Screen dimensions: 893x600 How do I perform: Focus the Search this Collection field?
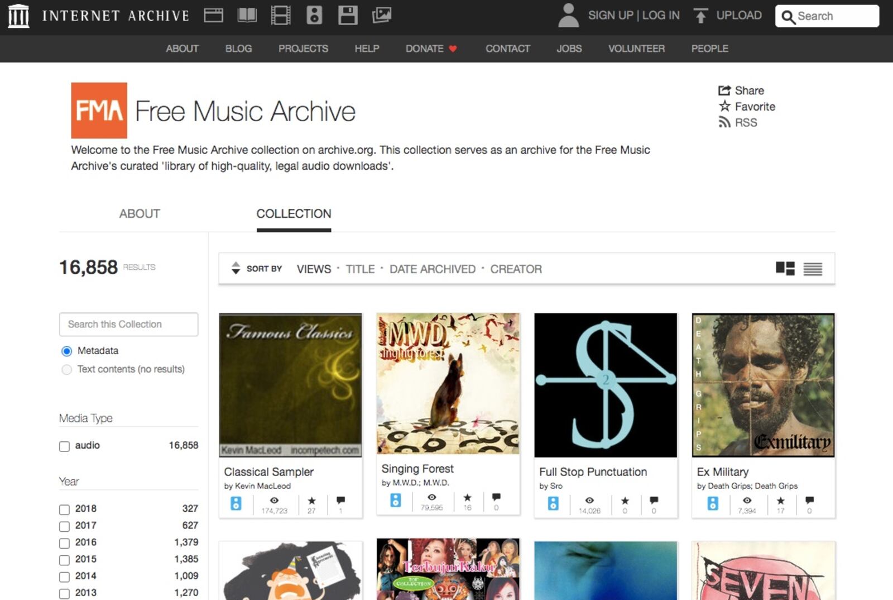pos(128,325)
